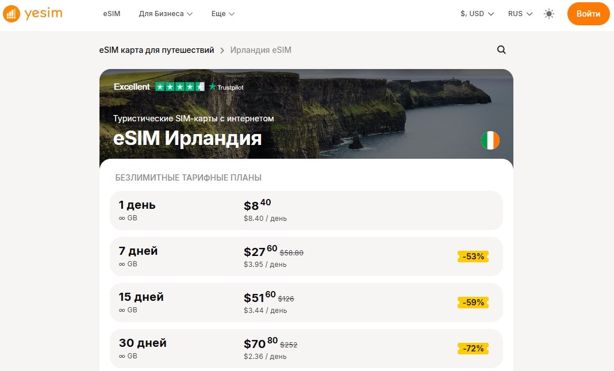The height and width of the screenshot is (371, 614).
Task: Click the Trustpilot logo star
Action: (214, 86)
